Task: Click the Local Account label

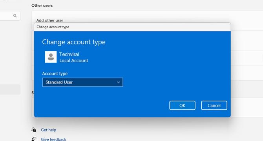Action: coord(74,61)
